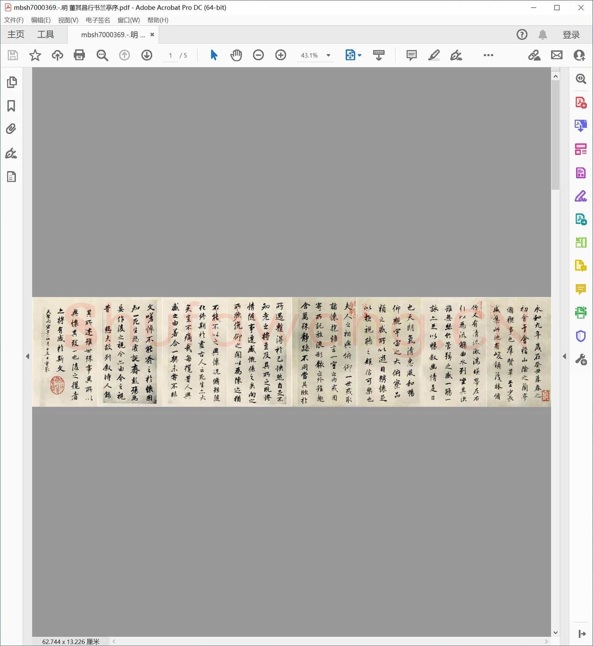Open the page thumbnails panel
The image size is (593, 646).
[12, 82]
